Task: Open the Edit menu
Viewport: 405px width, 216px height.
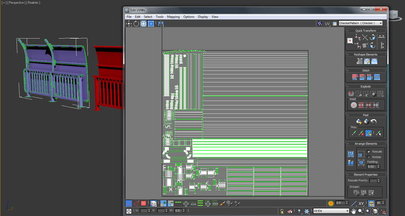Action: (x=138, y=17)
